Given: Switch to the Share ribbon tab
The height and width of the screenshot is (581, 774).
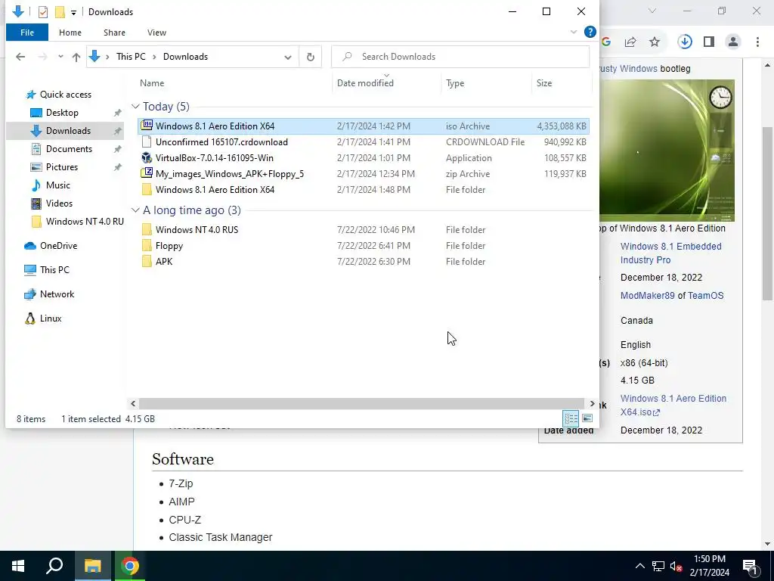Looking at the screenshot, I should (x=114, y=33).
